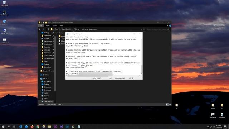Open Notepad Format menu
This screenshot has width=229, height=129.
pos(76,37)
